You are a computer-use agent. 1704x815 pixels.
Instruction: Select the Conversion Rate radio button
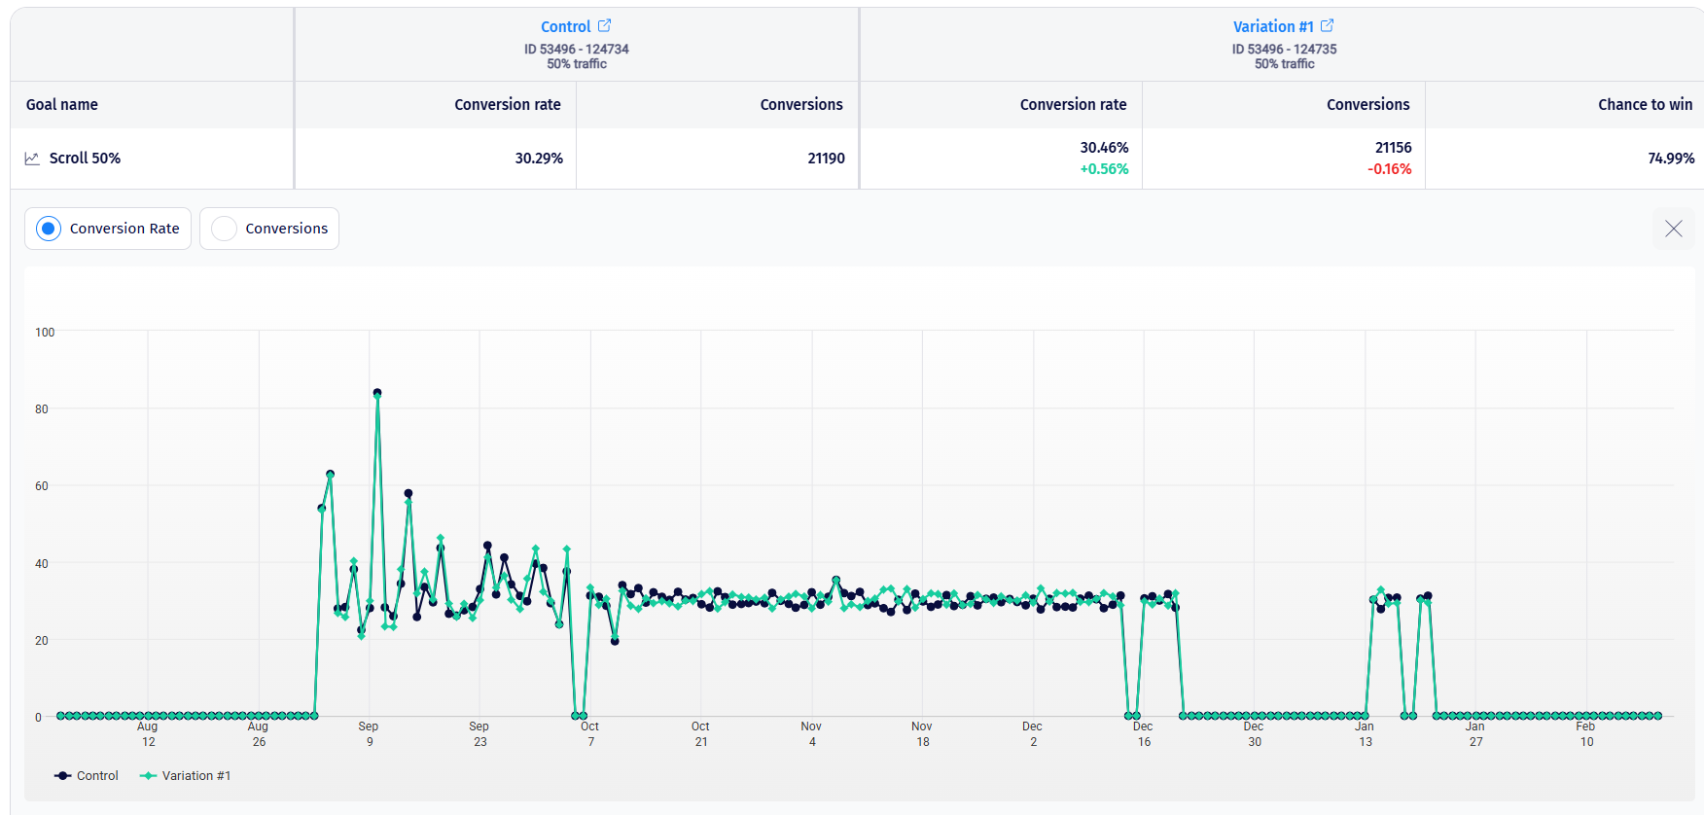point(48,229)
